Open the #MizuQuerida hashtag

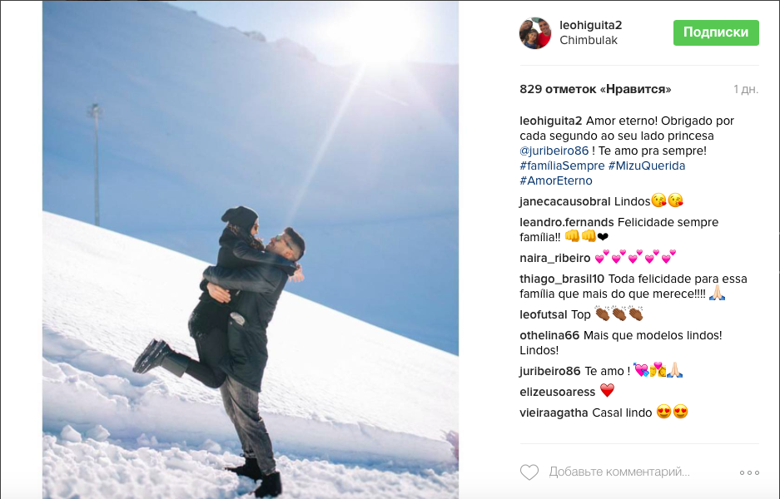[x=647, y=166]
